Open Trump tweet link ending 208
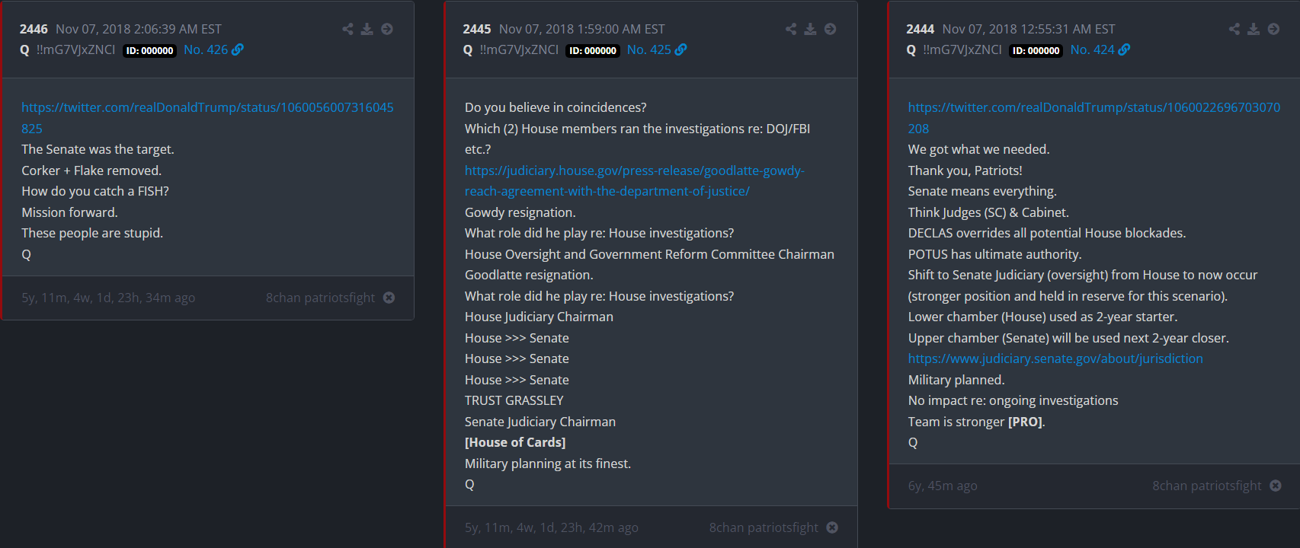This screenshot has width=1300, height=548. (x=1094, y=118)
